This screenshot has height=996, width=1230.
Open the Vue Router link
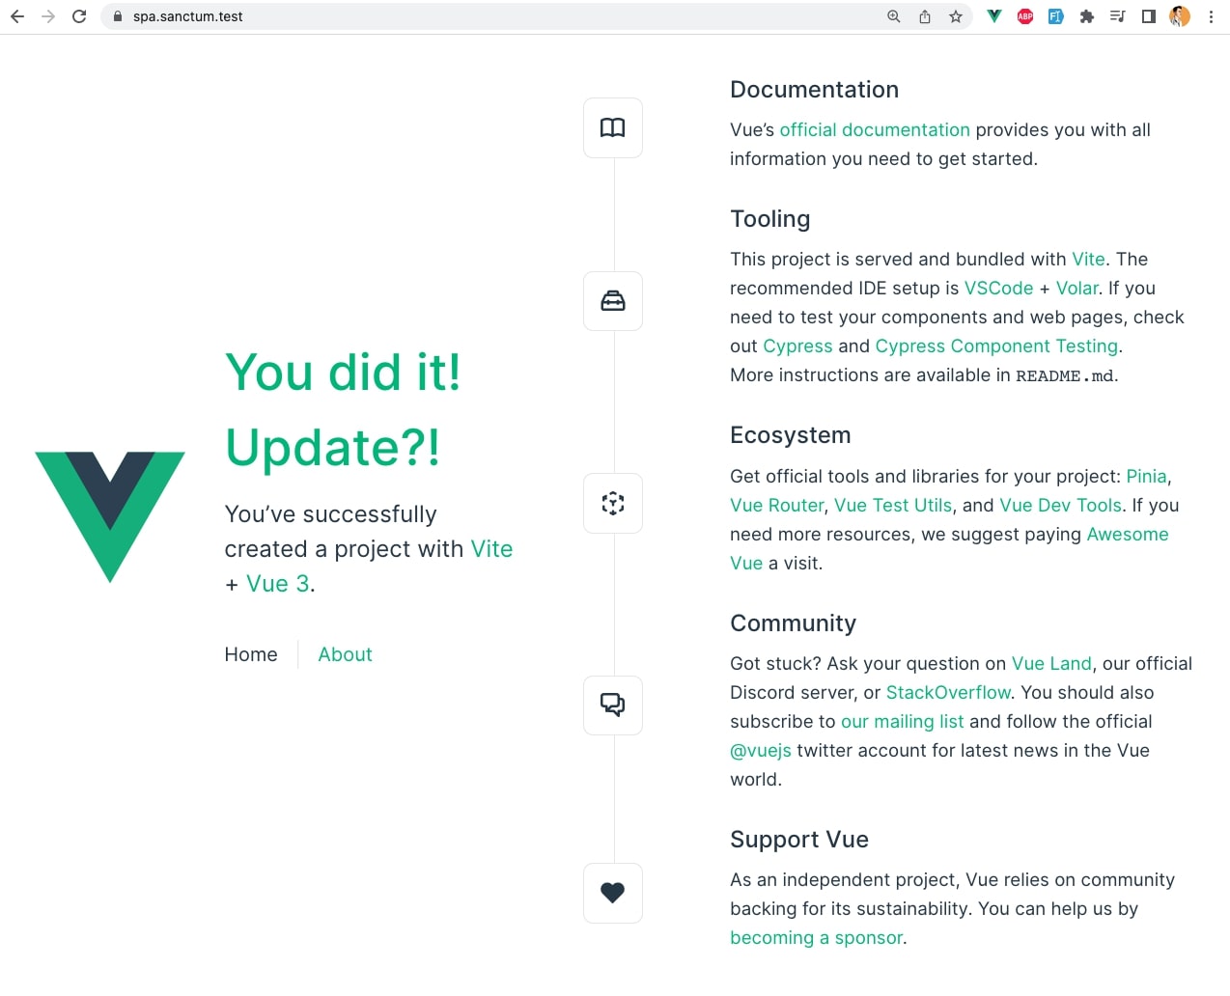click(x=777, y=506)
